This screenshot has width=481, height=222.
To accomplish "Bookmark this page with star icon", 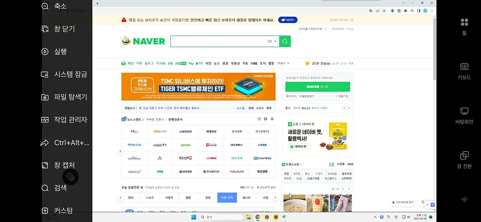I will pyautogui.click(x=384, y=11).
